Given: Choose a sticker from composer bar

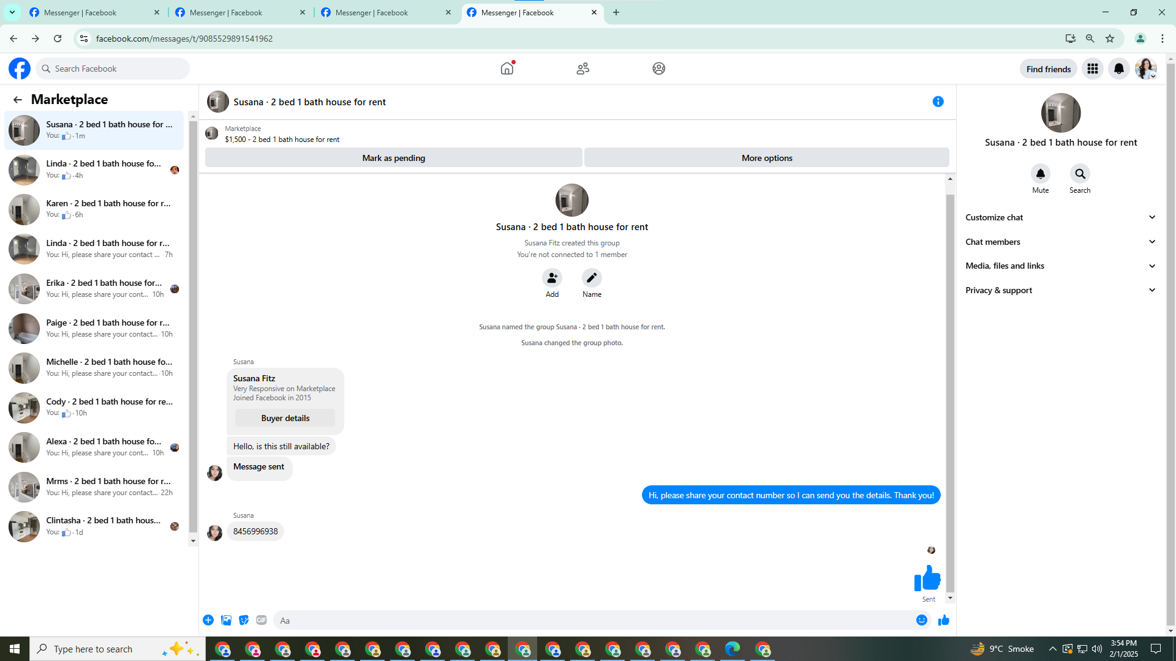Looking at the screenshot, I should [x=244, y=620].
